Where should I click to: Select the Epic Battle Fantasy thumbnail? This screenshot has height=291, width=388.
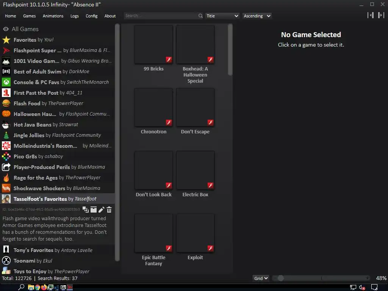tap(154, 233)
